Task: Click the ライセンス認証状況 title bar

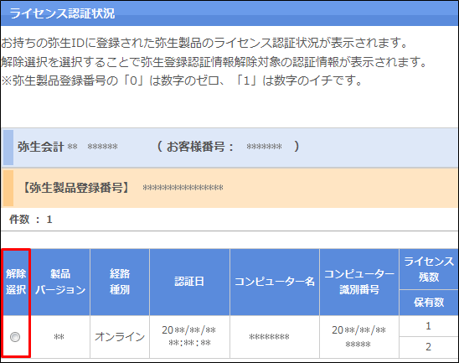Action: pos(229,13)
